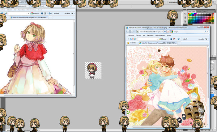The width and height of the screenshot is (217, 132).
Task: Click Acceder link in left IE Google Toolbar
Action: coord(67,13)
